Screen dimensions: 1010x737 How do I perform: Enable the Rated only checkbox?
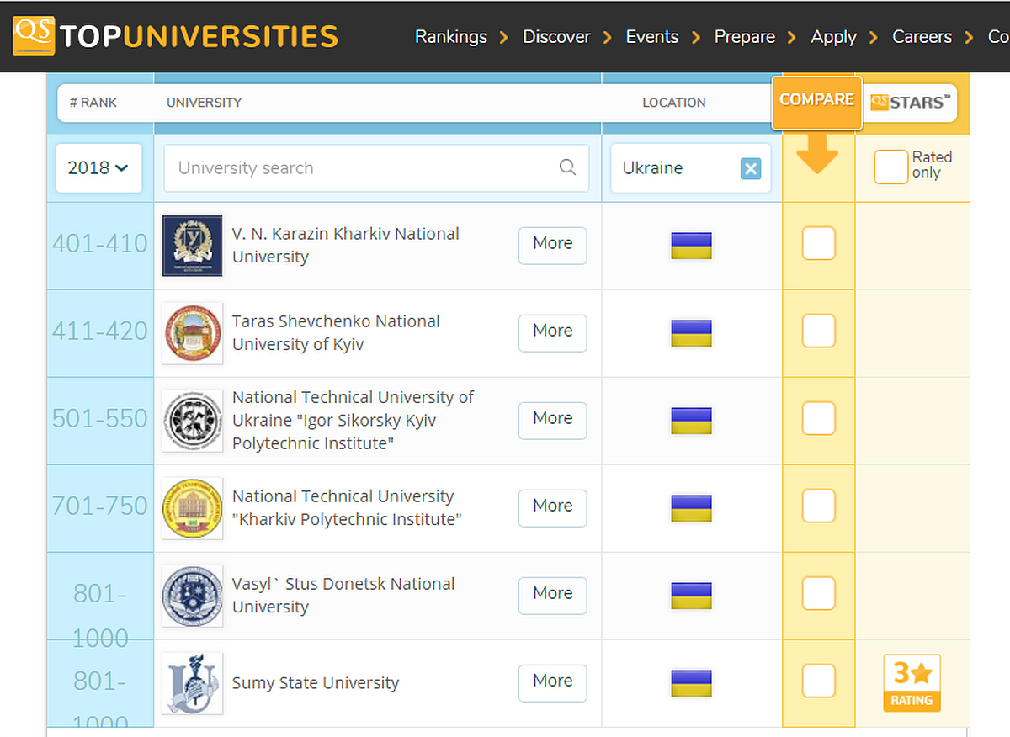point(891,167)
